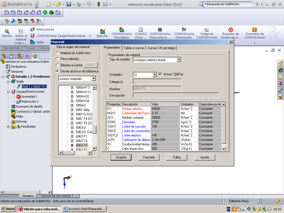Image resolution: width=284 pixels, height=213 pixels.
Task: Open the cosmos materials library dropdown
Action: click(93, 79)
